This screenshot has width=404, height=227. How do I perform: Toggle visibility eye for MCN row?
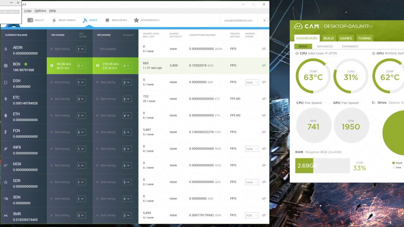pyautogui.click(x=264, y=166)
